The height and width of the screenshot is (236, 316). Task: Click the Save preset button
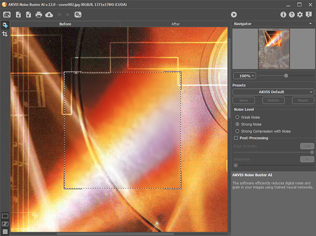coord(244,100)
